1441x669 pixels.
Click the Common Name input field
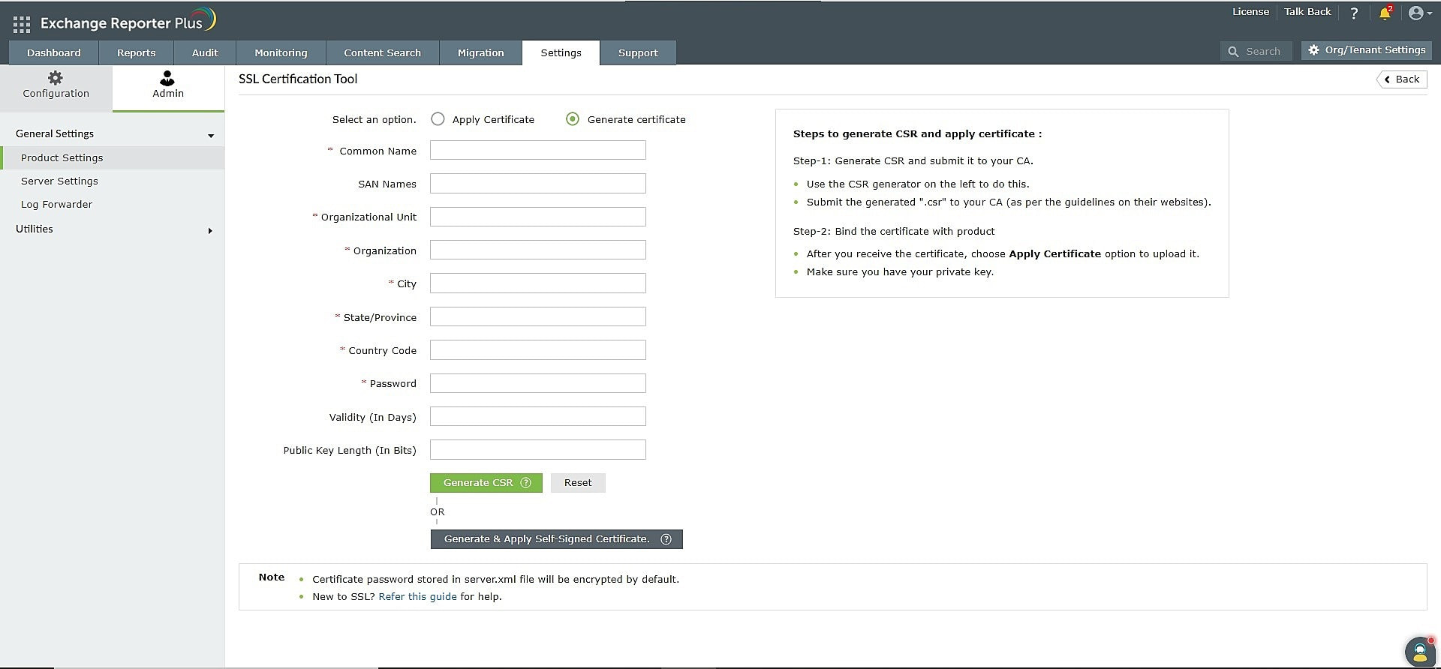tap(537, 151)
